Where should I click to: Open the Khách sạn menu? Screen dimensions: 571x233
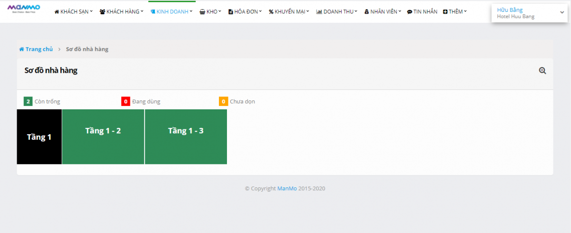74,11
